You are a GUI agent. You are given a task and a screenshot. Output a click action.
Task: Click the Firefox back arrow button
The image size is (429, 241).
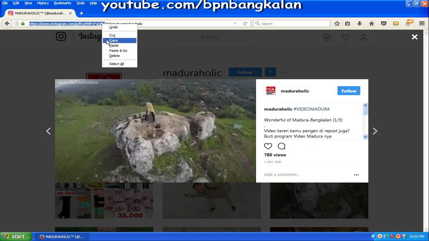[x=7, y=23]
